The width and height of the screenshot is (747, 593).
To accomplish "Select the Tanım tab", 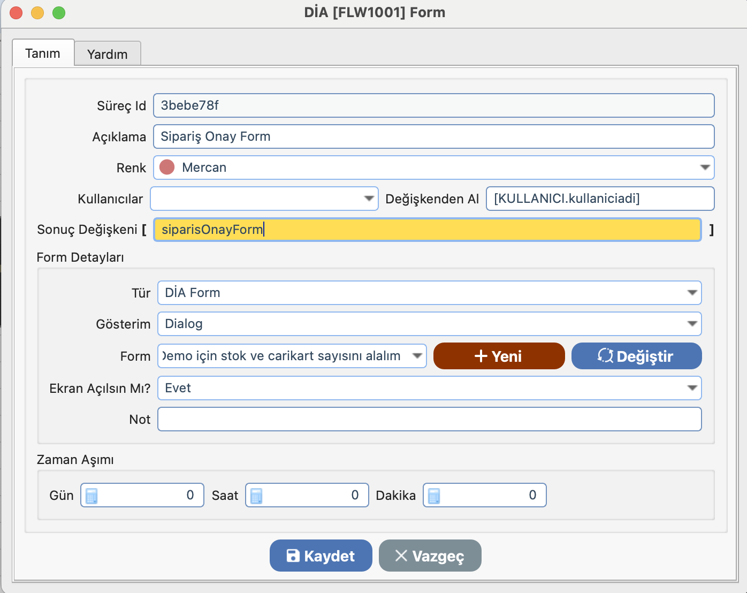I will click(43, 54).
